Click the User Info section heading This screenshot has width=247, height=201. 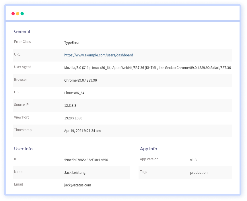(23, 149)
